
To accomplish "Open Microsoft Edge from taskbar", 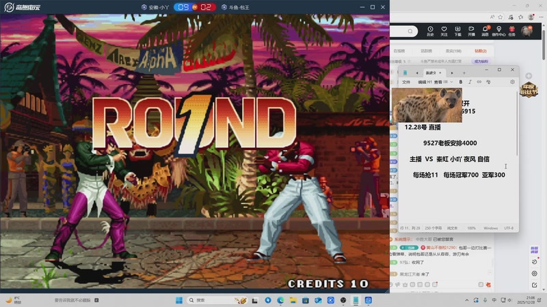I will coord(280,300).
